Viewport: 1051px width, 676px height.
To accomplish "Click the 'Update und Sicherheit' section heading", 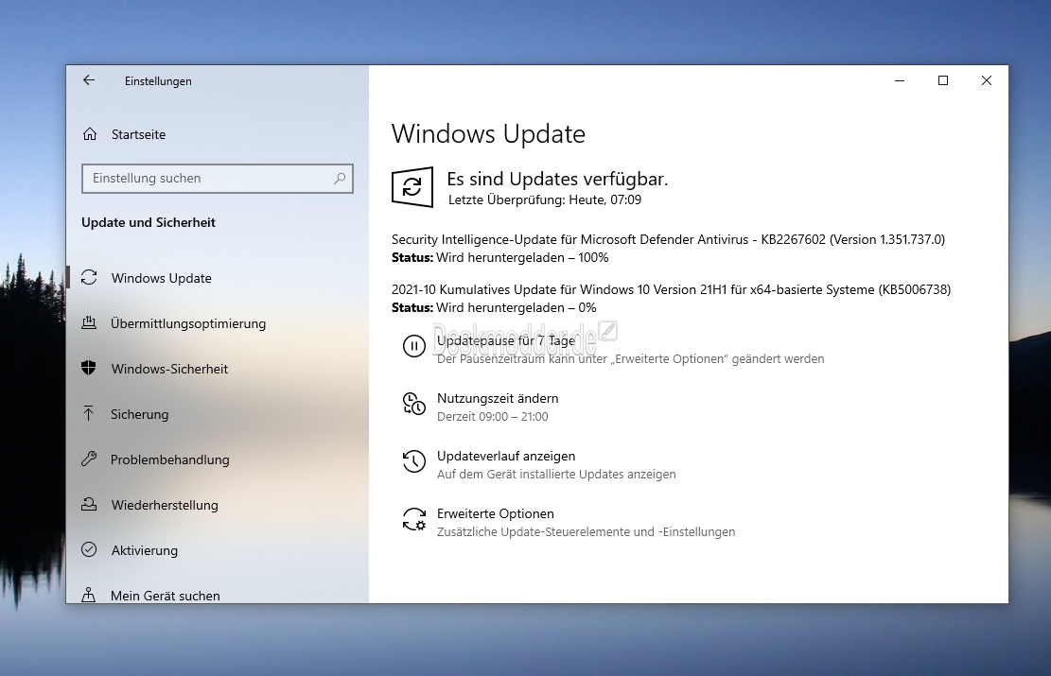I will point(149,222).
